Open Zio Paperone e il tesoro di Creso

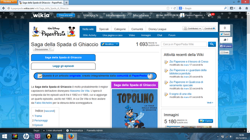tap(189, 61)
